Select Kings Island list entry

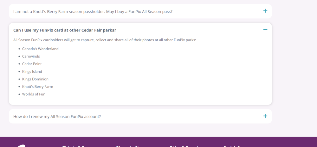click(x=32, y=72)
